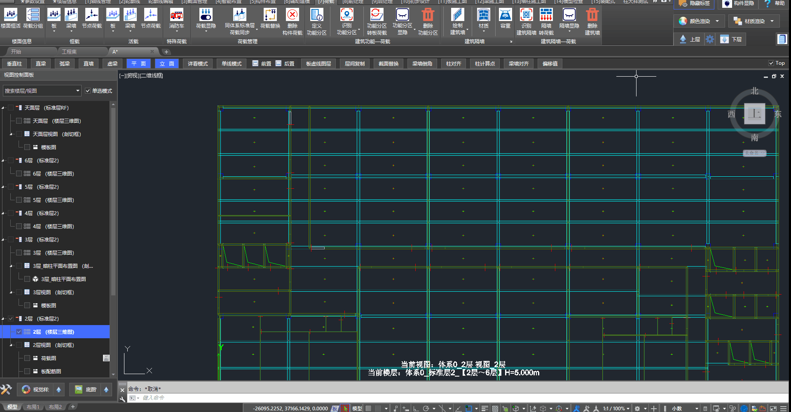Check the 6层 (楼层三维图) checkbox
791x412 pixels.
(19, 173)
